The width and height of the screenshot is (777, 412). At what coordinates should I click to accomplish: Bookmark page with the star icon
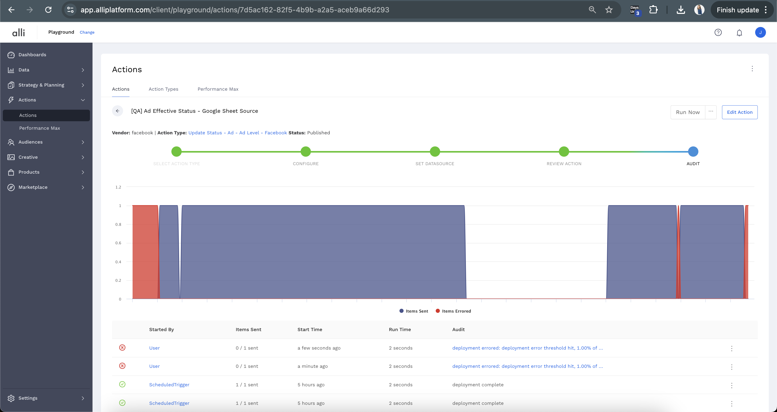click(x=609, y=10)
